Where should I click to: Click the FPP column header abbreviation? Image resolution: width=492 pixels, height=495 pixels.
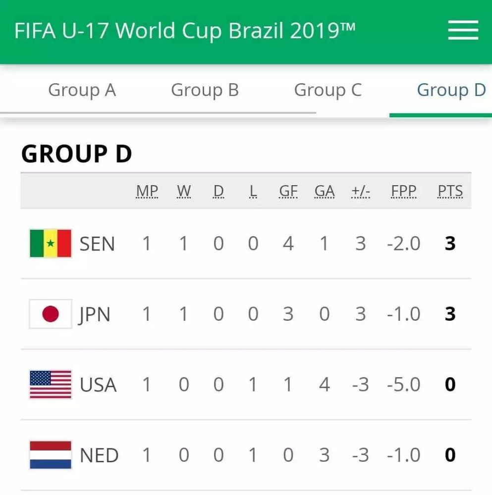point(403,191)
